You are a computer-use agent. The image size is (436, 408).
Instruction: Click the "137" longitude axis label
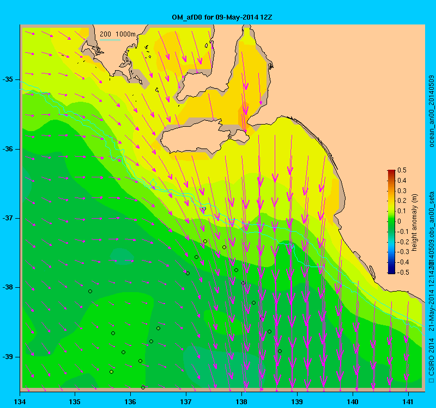pos(186,401)
